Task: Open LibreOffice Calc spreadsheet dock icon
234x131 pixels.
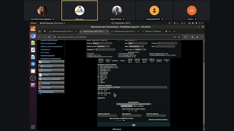Action: (33, 43)
